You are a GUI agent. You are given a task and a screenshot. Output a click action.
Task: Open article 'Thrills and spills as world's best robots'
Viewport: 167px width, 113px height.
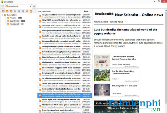pos(65,85)
